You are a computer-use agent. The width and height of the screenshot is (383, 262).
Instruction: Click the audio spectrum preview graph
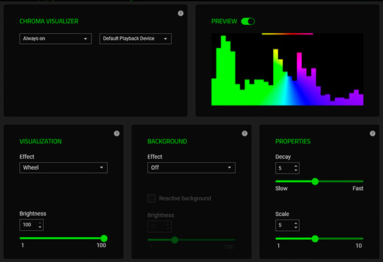point(287,69)
